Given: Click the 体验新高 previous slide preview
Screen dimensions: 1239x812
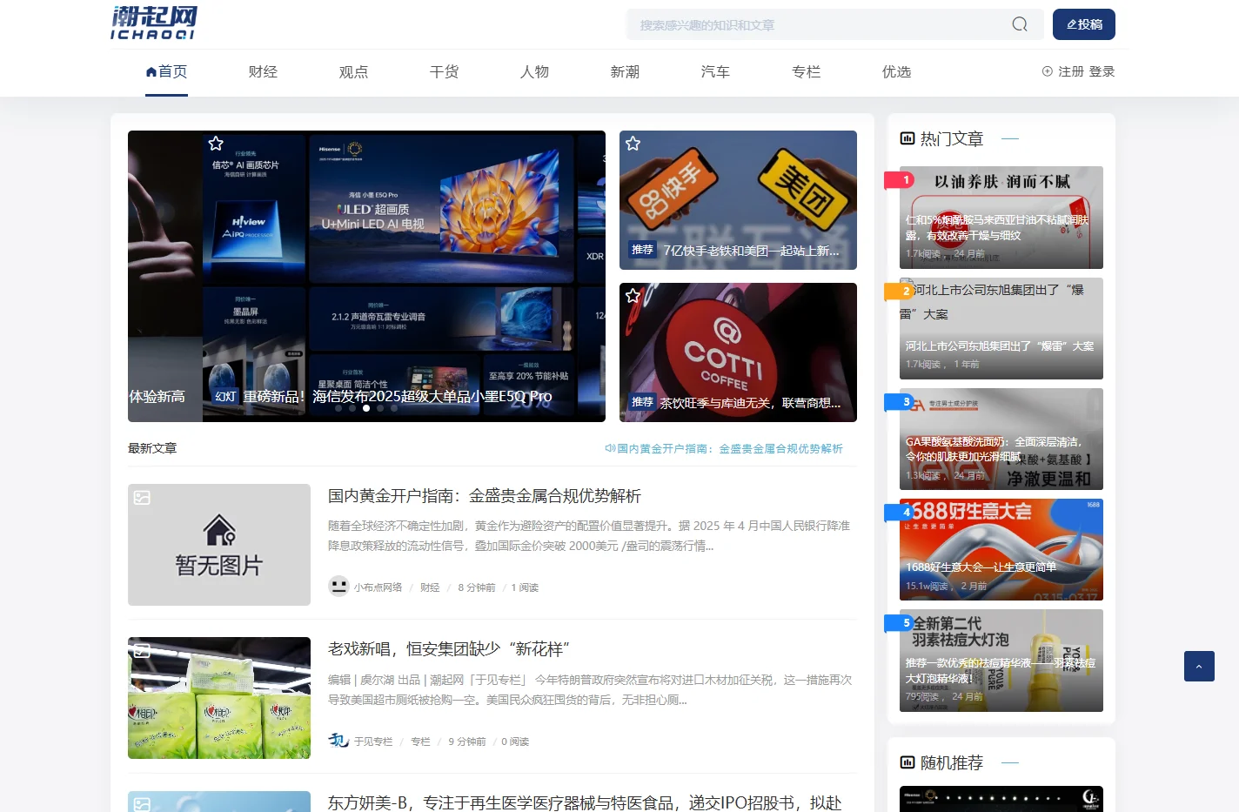Looking at the screenshot, I should (165, 276).
